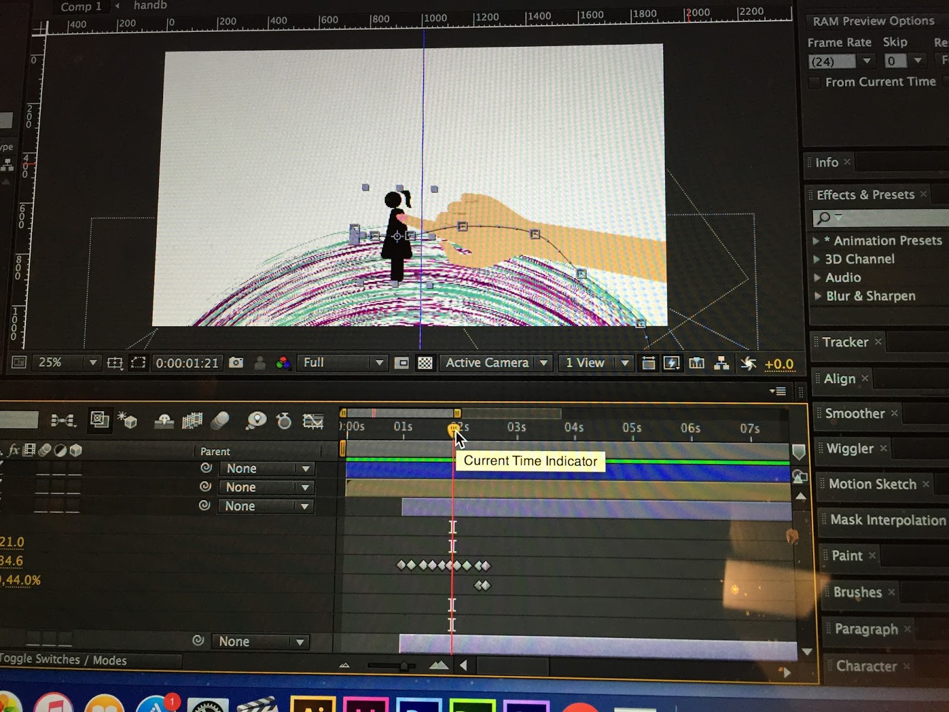
Task: Click the parent pick whip on the bottom layer
Action: (198, 641)
